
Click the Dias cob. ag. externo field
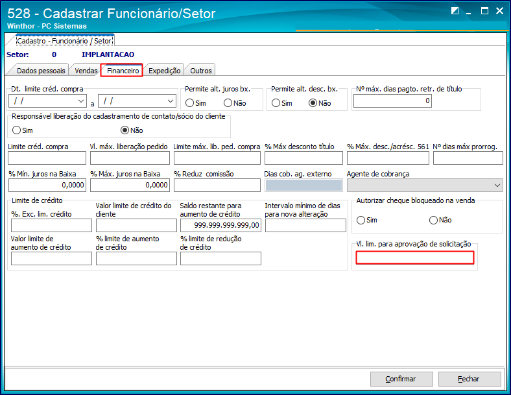[303, 185]
